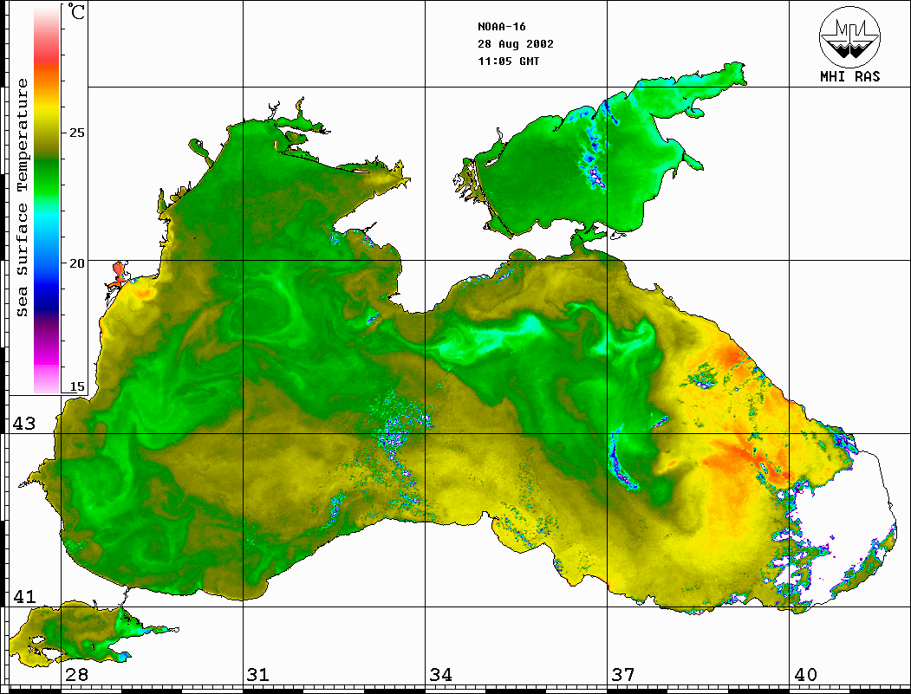Click the °C unit label

coord(76,11)
